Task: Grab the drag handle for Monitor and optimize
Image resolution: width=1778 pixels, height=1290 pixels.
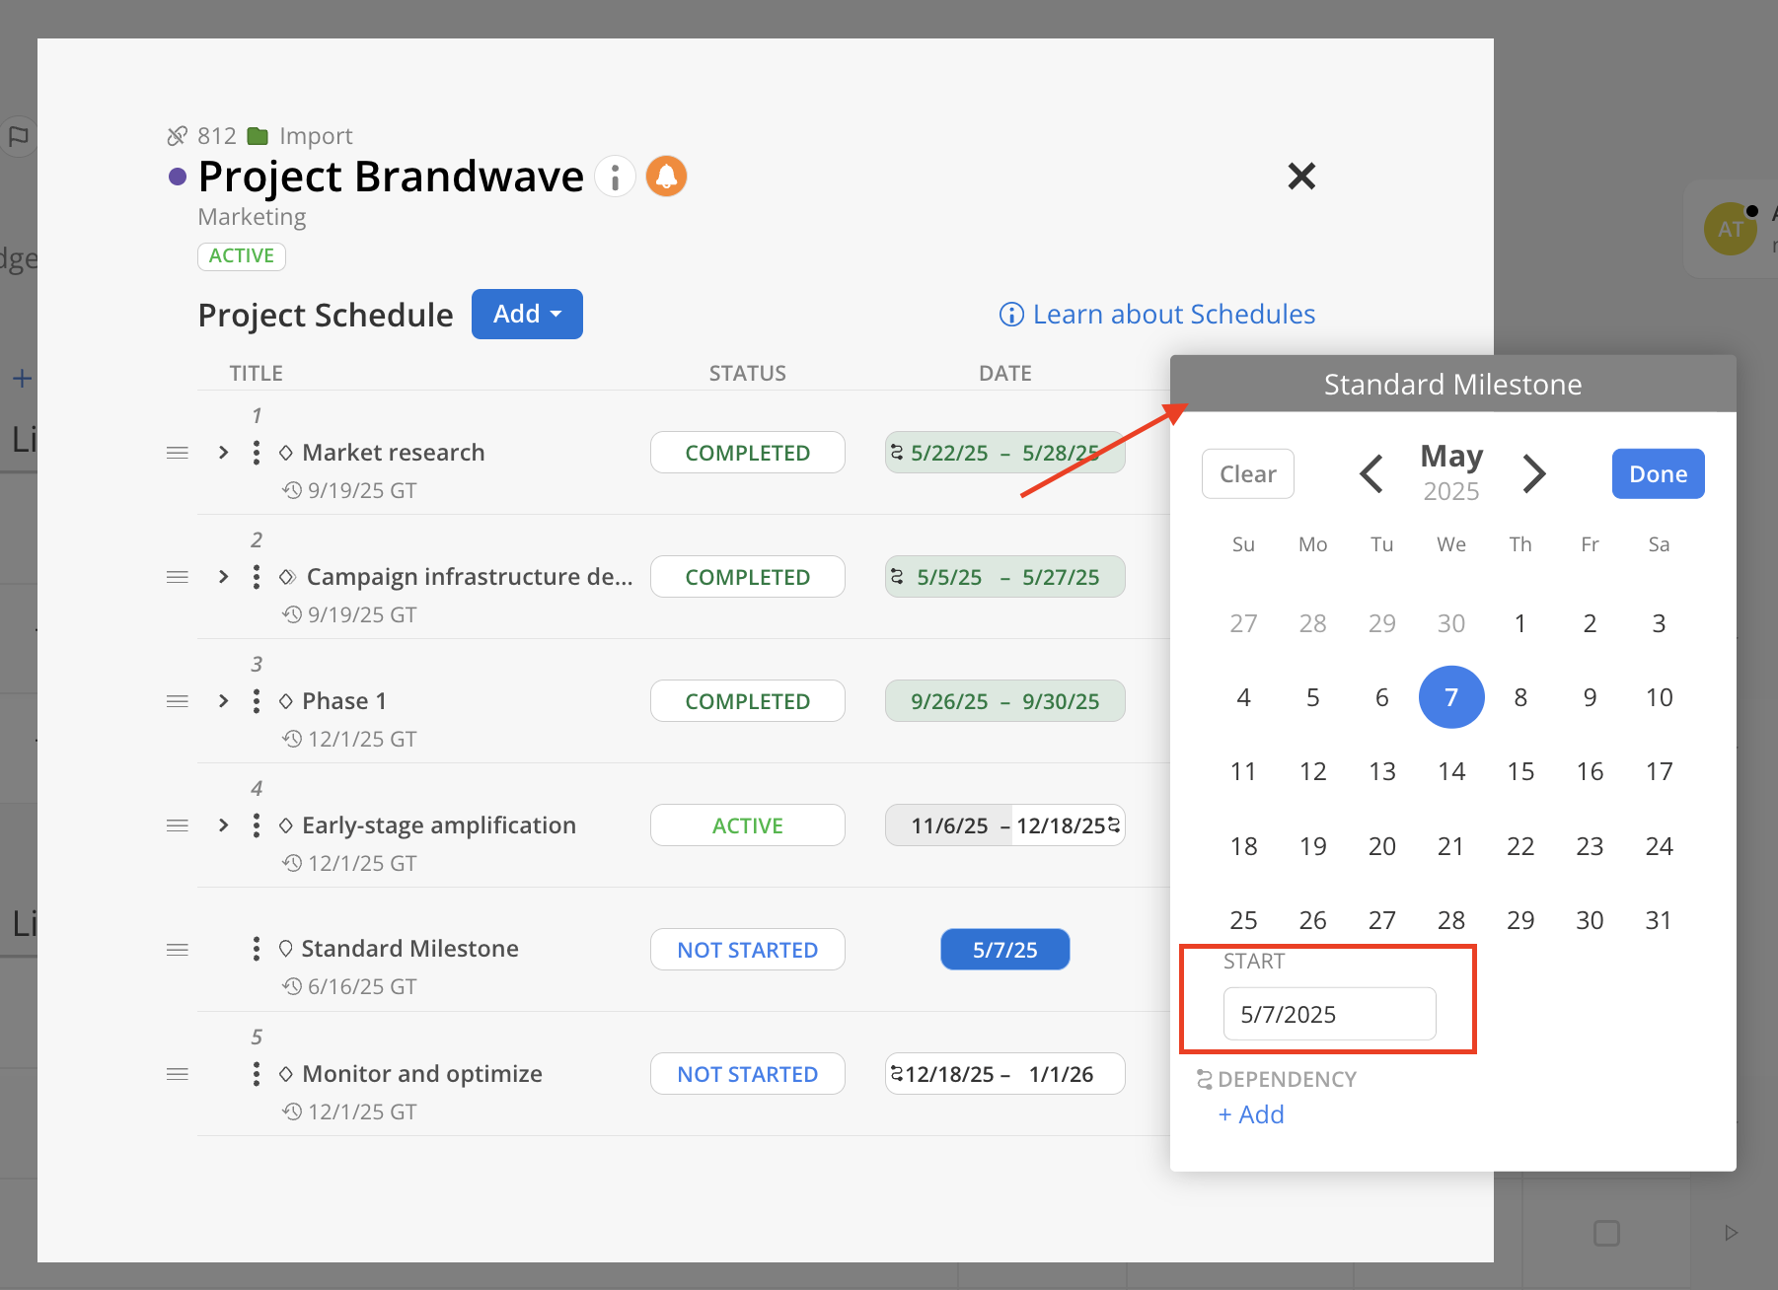Action: click(178, 1074)
